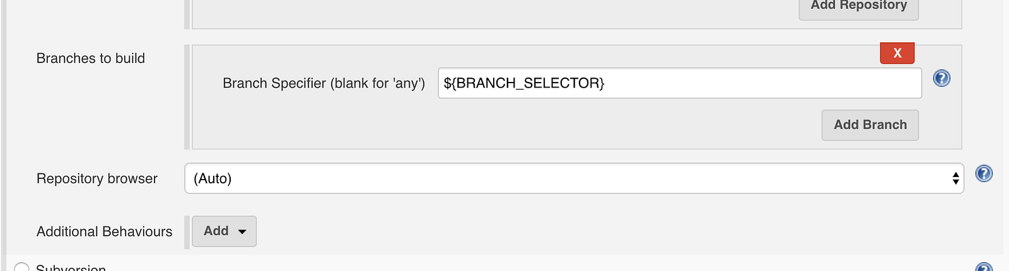Click the (Auto) text in the select box
The image size is (1009, 271).
[213, 179]
